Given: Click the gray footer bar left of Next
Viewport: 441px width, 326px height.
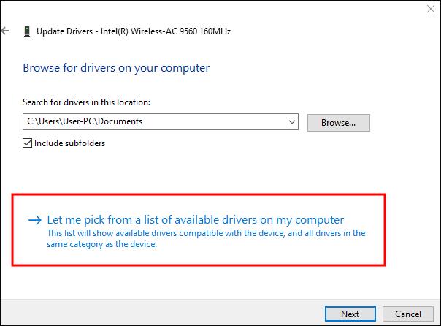Looking at the screenshot, I should (161, 313).
